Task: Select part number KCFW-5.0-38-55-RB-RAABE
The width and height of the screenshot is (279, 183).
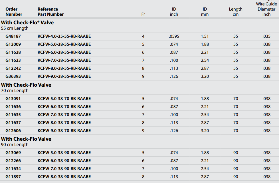Action: (x=64, y=44)
